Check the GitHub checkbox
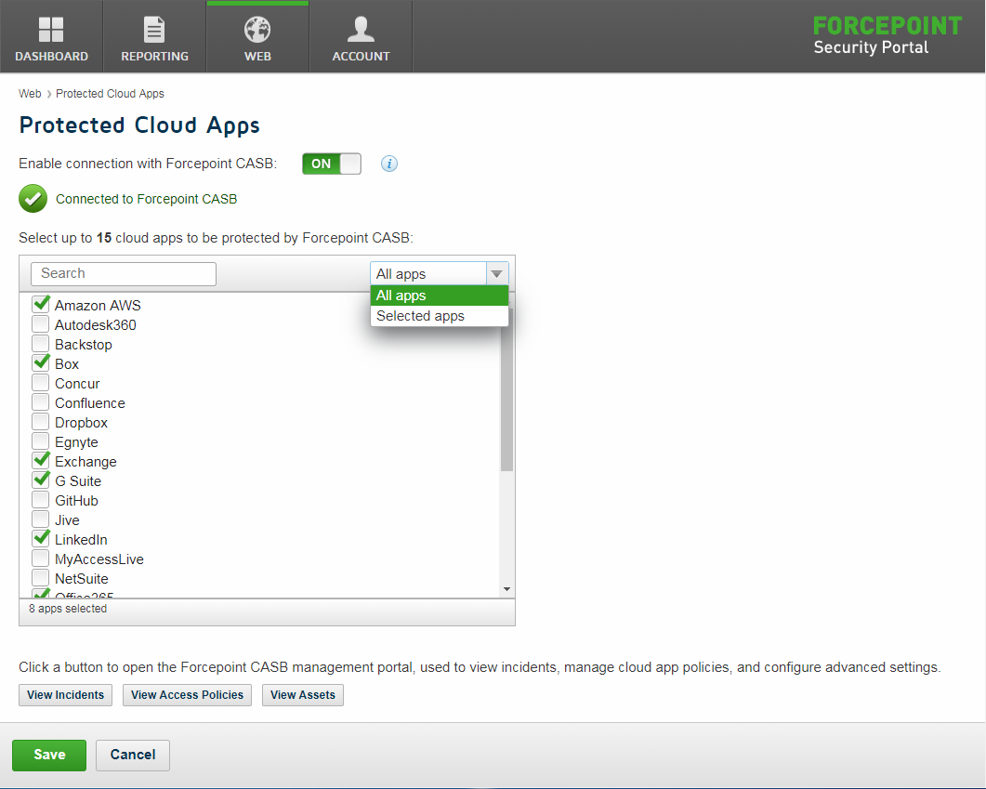 coord(41,500)
